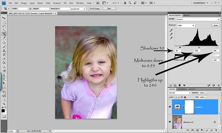Click the Clear button
Viewport: 222px width, 133px height.
point(109,9)
